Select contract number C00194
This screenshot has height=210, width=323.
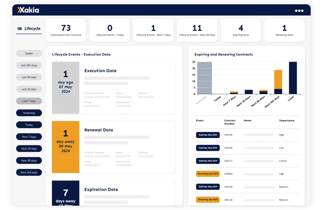228,187
